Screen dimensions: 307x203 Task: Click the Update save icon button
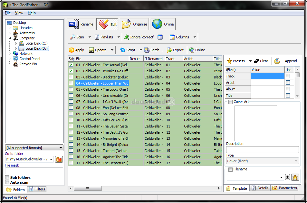98,50
